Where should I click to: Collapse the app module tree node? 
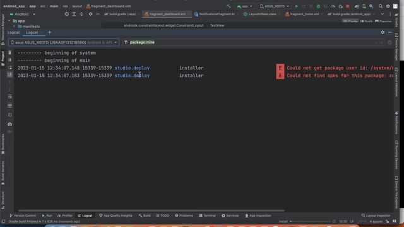(x=9, y=21)
